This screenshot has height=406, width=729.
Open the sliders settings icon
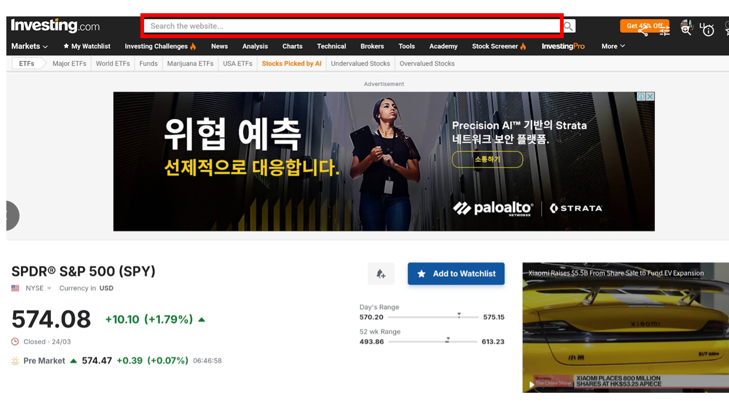665,31
